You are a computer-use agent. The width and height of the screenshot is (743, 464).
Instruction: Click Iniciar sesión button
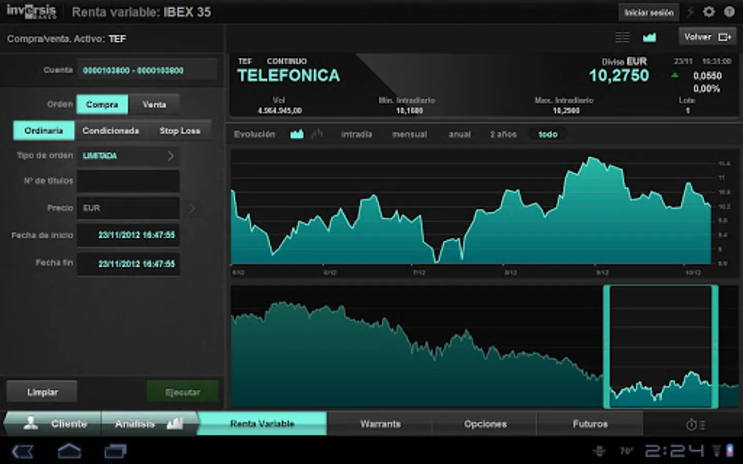coord(649,12)
